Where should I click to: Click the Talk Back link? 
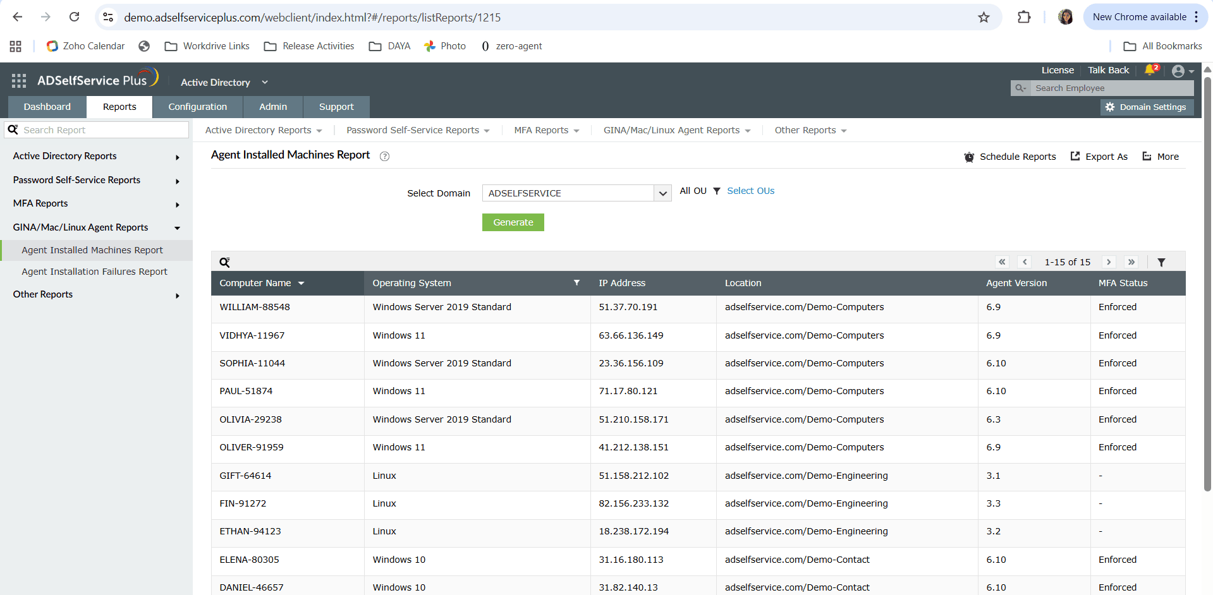click(1108, 70)
